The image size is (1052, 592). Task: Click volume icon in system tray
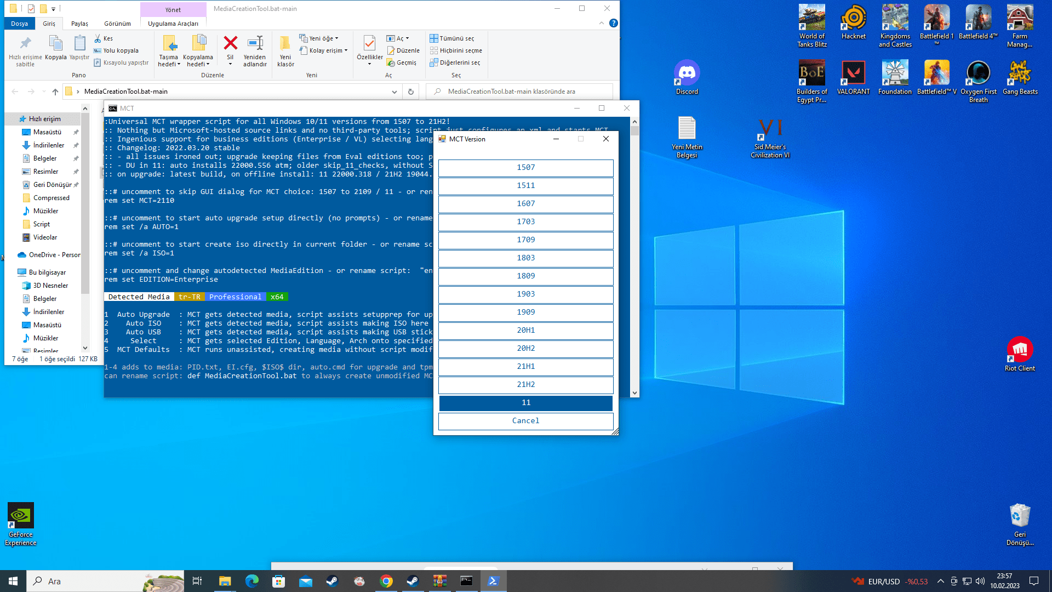[980, 581]
